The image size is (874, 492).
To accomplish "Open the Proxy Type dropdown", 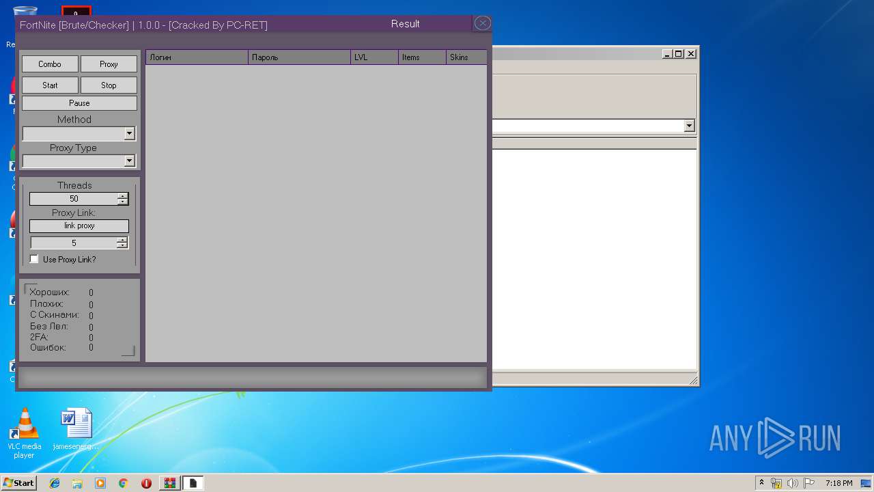I will (130, 161).
